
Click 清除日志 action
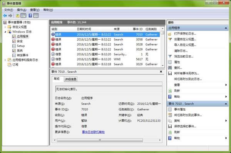click(x=181, y=51)
